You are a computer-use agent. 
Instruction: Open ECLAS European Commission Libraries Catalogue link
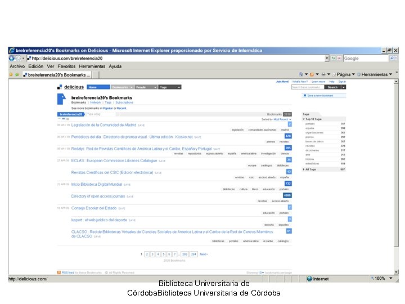pos(114,161)
